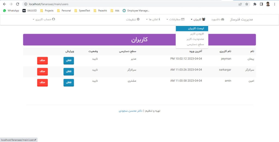Expand the اعلان ها notifications dropdown
The height and width of the screenshot is (142, 279).
[x=153, y=19]
